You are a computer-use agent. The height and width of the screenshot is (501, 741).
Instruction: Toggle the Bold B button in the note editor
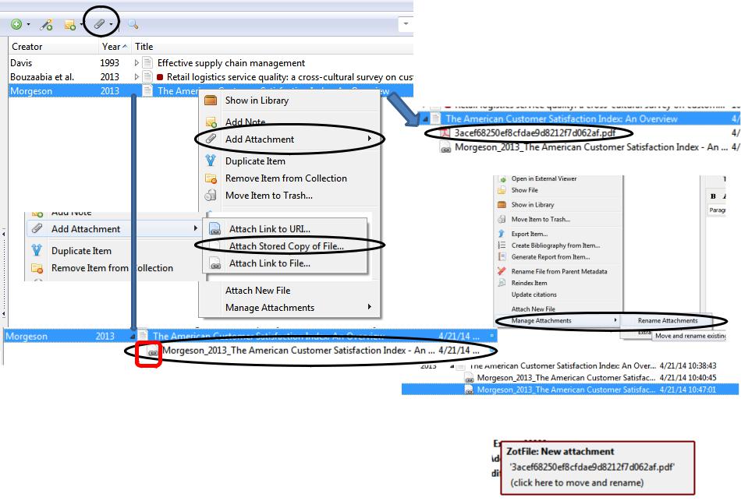pos(713,196)
